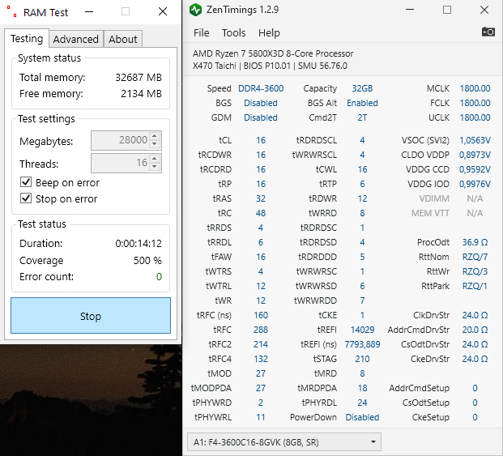Click the Duration 0:00:14:12 value
The width and height of the screenshot is (503, 456).
click(x=139, y=244)
